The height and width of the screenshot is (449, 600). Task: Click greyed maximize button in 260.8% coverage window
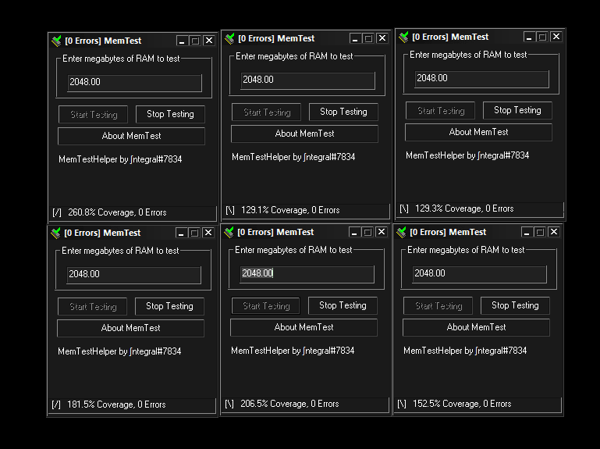[x=195, y=41]
